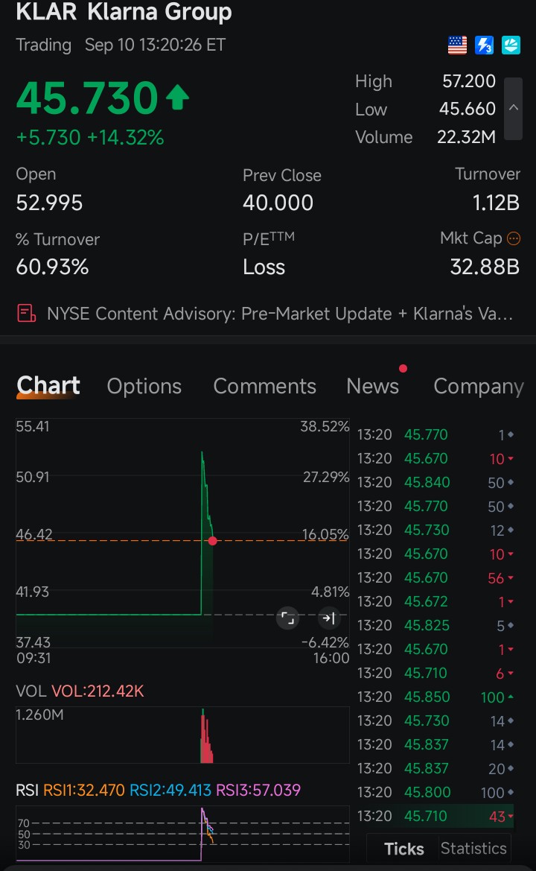Tap the highlighted tick row with volume 43
This screenshot has width=536, height=871.
point(435,816)
